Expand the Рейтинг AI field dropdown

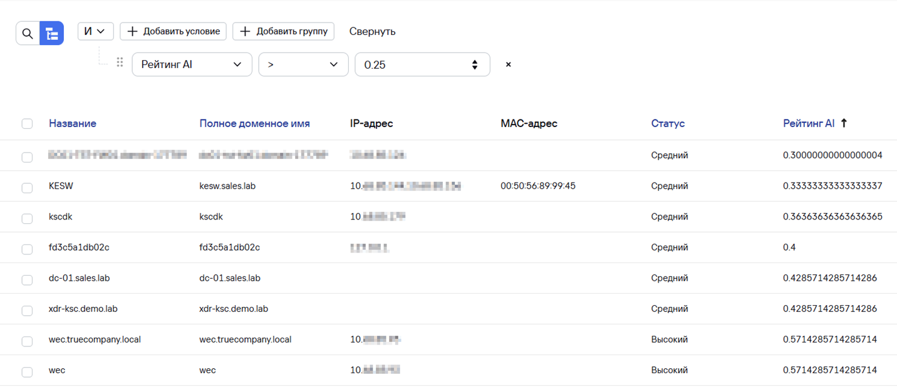click(x=192, y=64)
